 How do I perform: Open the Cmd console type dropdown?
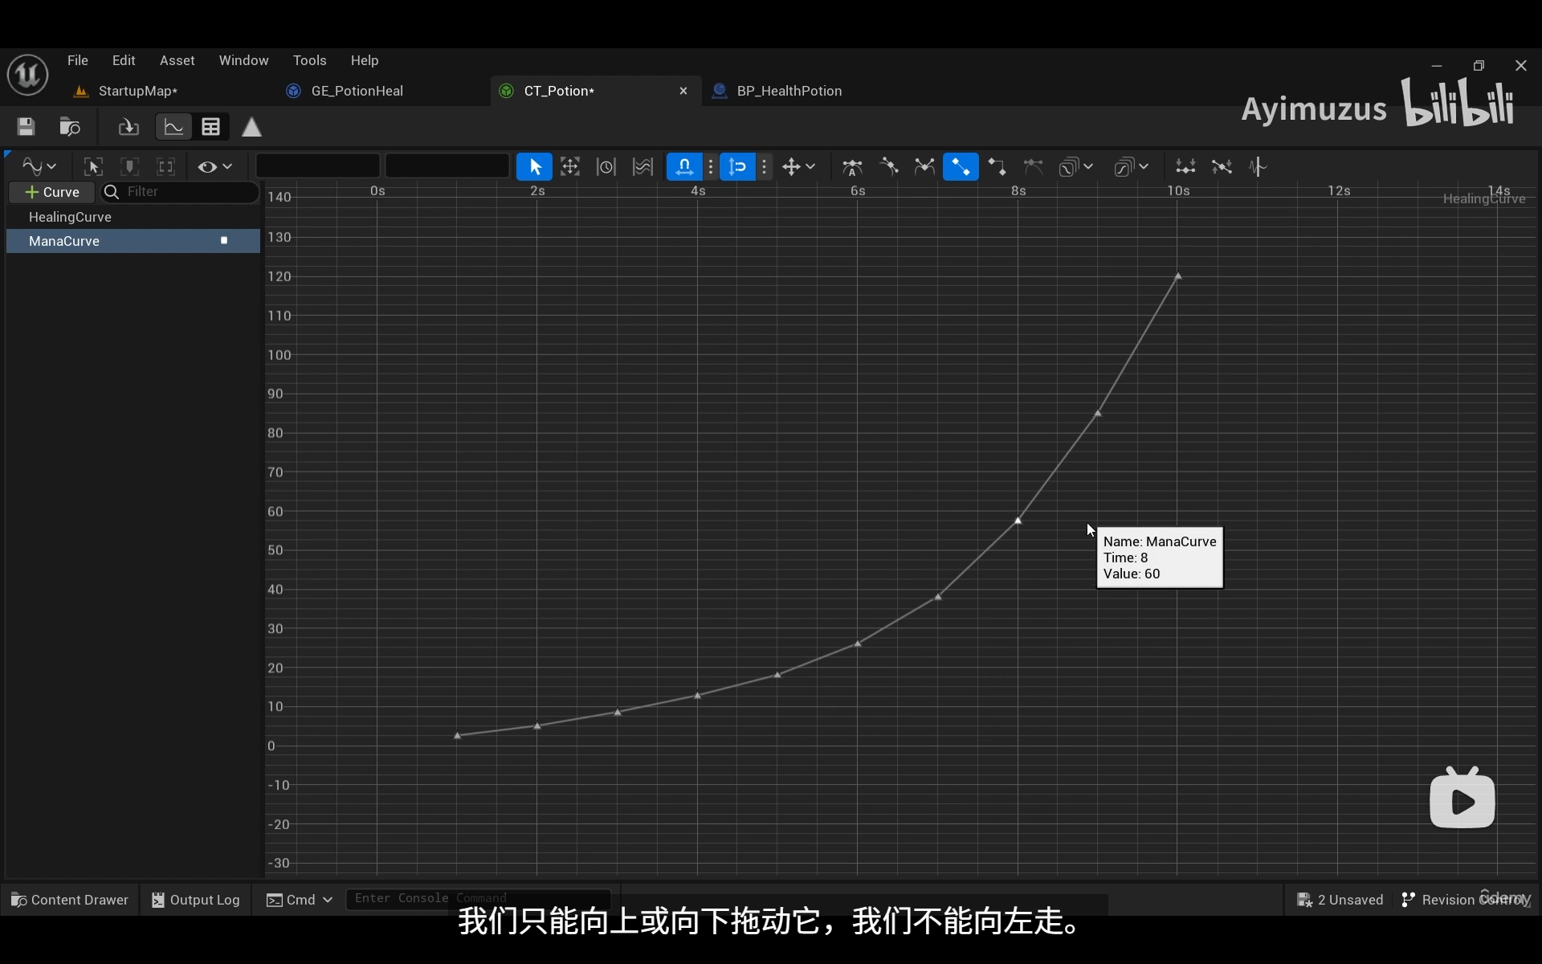[300, 900]
